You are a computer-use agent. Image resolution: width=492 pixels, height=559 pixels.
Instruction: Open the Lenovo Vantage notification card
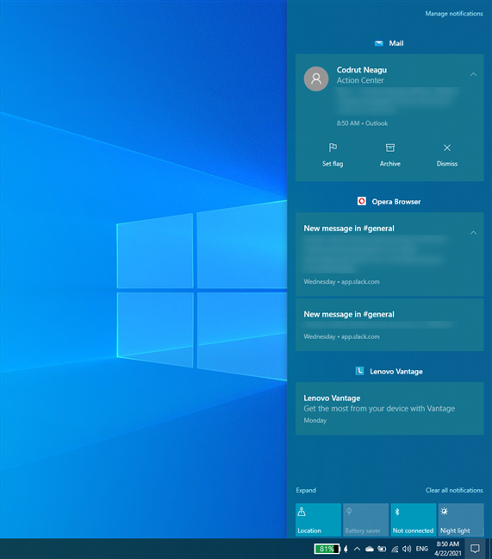pos(389,409)
